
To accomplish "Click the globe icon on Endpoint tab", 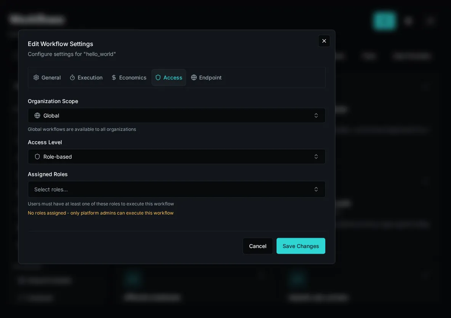I will pos(194,78).
